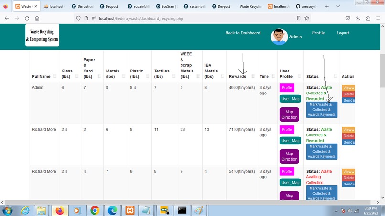Open browser home page icon
The width and height of the screenshot is (385, 216).
37,18
